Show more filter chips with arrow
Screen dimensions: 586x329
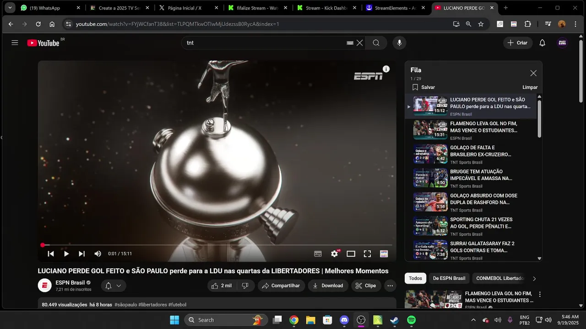pos(534,278)
